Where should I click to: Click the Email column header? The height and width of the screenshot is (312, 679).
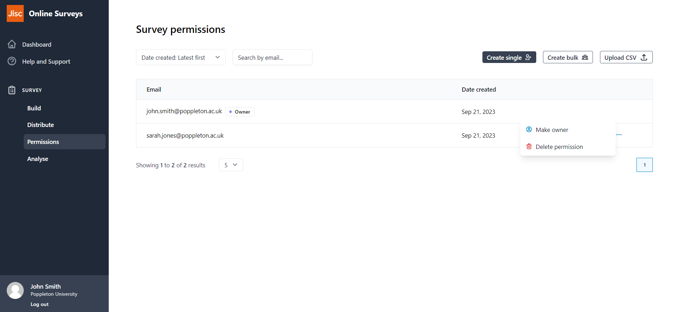[x=154, y=89]
